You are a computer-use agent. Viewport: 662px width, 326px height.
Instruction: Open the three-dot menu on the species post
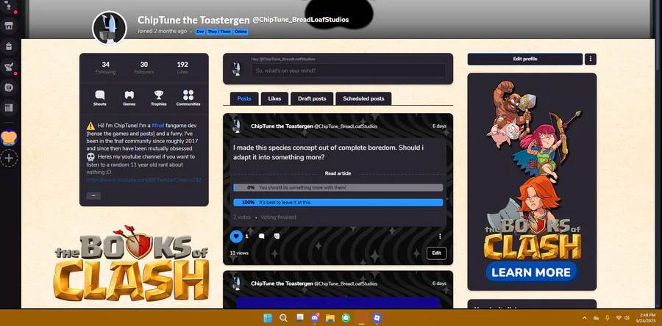click(440, 236)
